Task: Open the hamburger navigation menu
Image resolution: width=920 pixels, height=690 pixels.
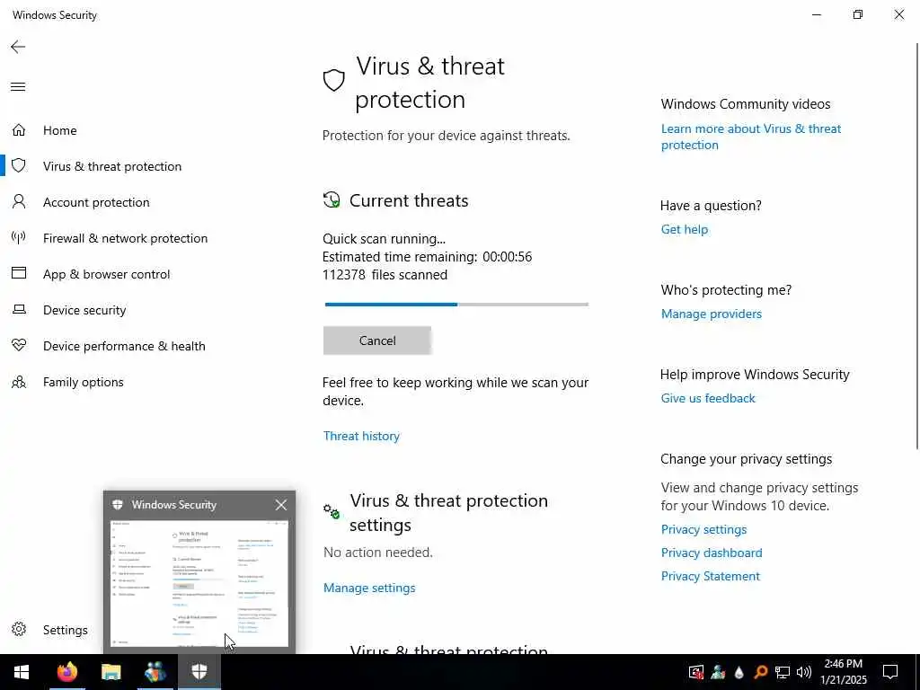Action: [x=18, y=87]
